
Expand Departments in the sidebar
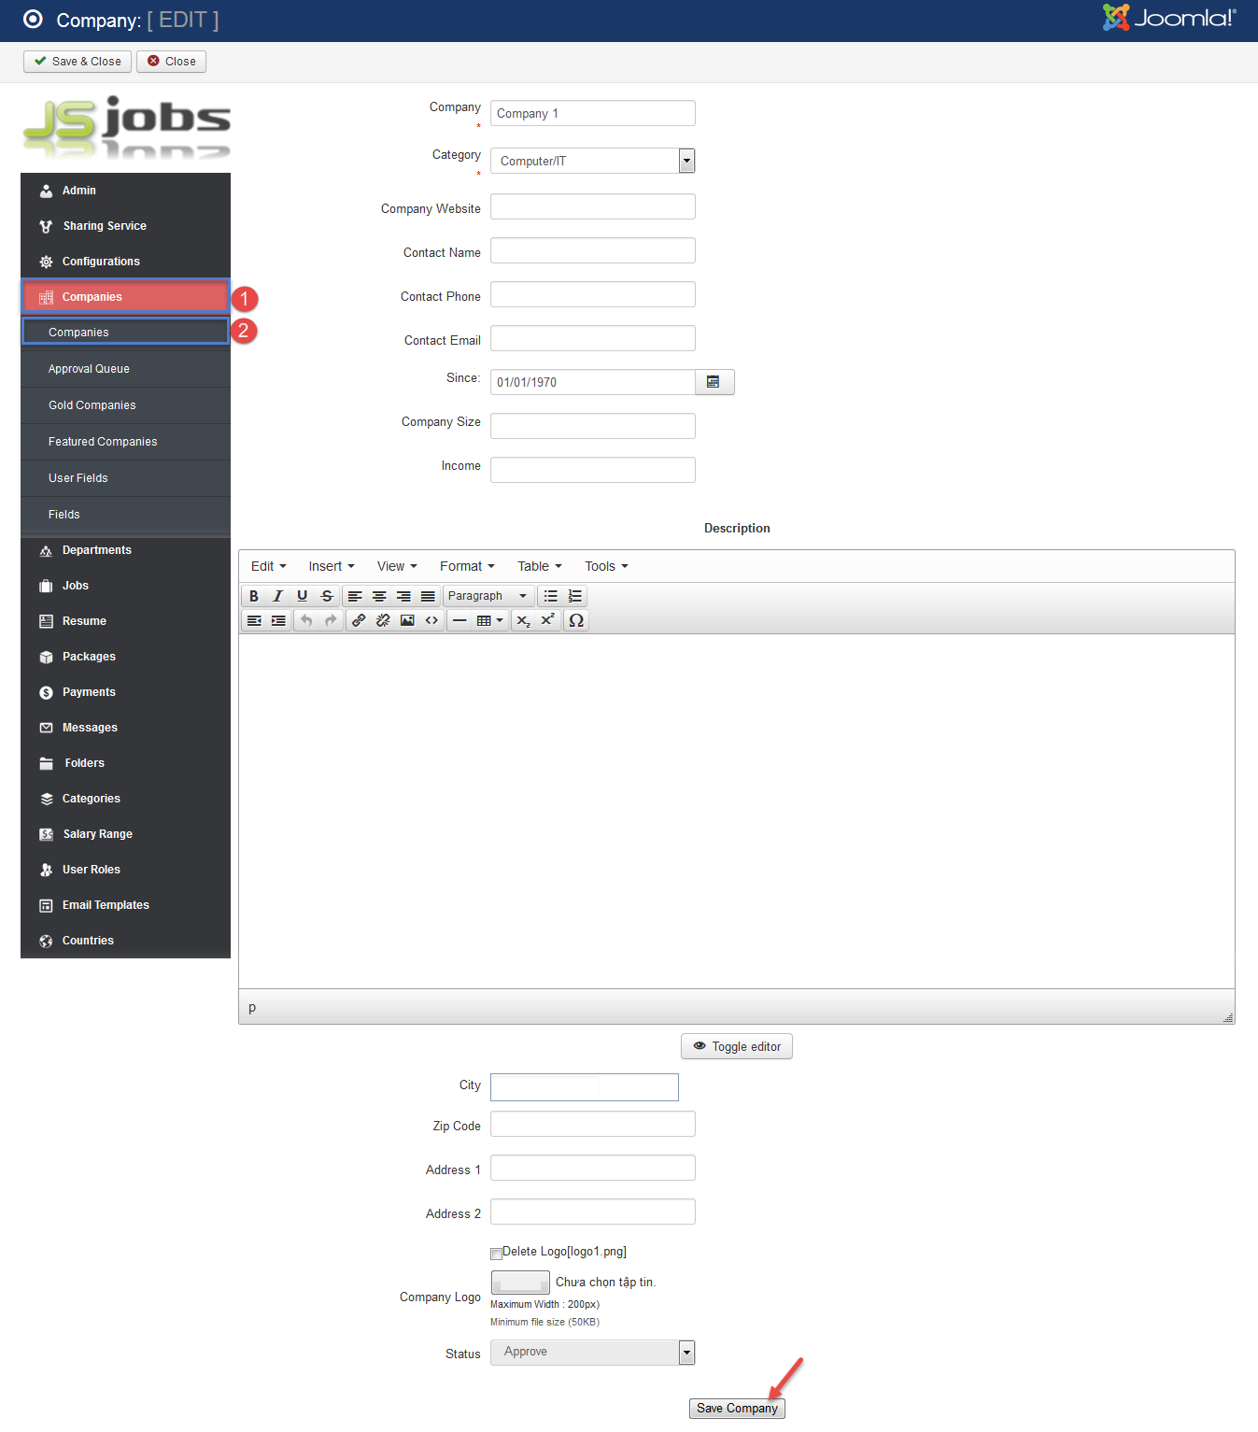pos(125,550)
